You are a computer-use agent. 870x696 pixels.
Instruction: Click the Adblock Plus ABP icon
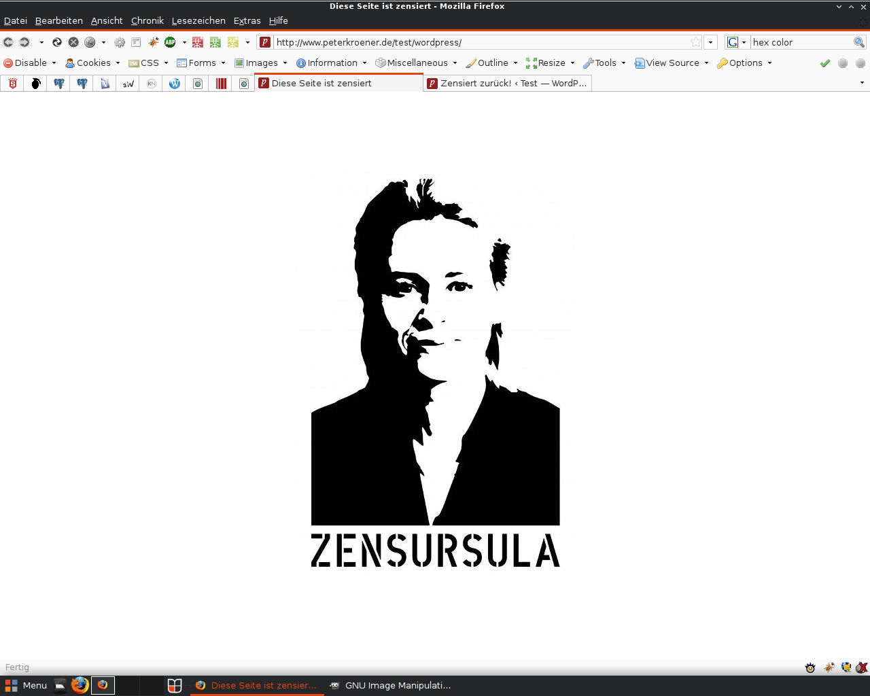[170, 42]
